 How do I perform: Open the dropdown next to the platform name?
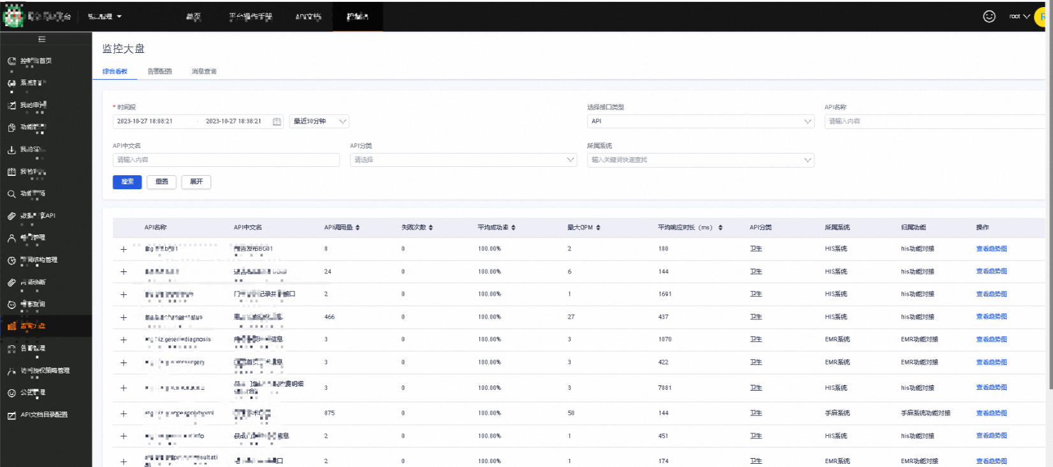[x=105, y=17]
